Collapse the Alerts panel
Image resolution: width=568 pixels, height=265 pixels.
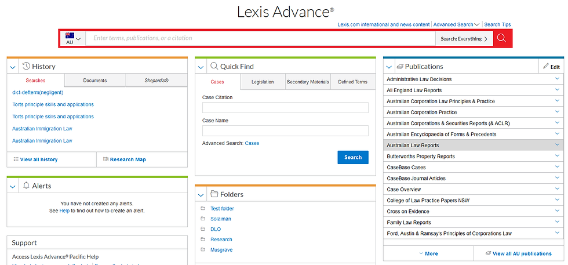click(x=12, y=187)
